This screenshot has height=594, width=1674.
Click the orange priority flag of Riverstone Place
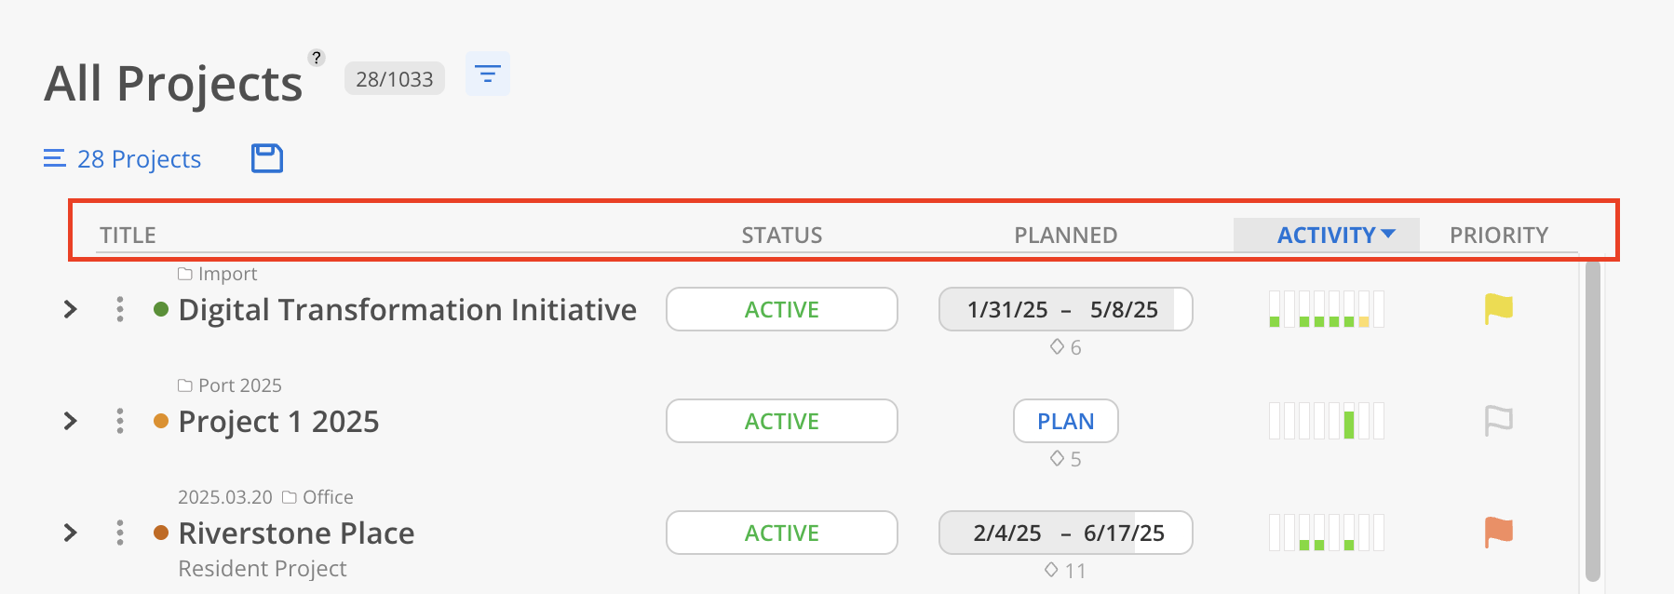tap(1498, 533)
